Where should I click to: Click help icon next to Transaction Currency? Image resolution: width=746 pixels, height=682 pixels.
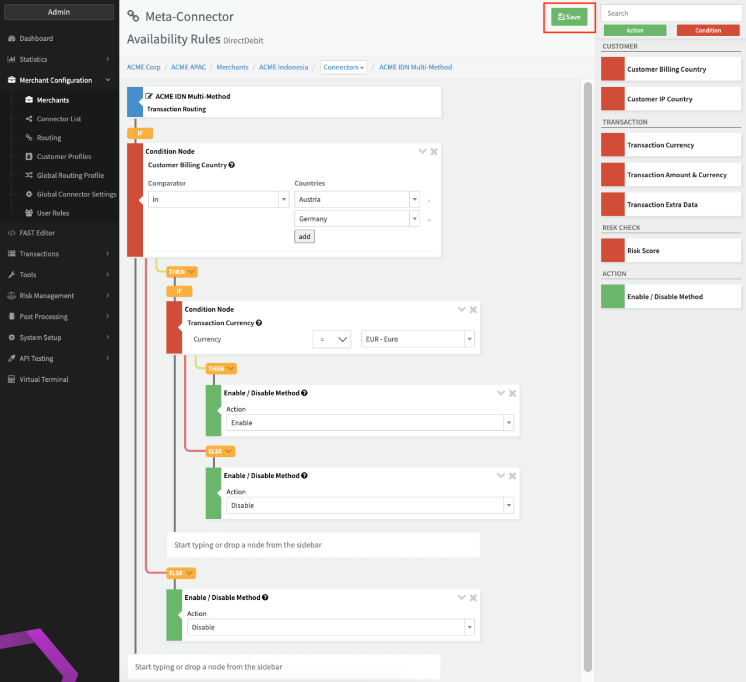[259, 323]
